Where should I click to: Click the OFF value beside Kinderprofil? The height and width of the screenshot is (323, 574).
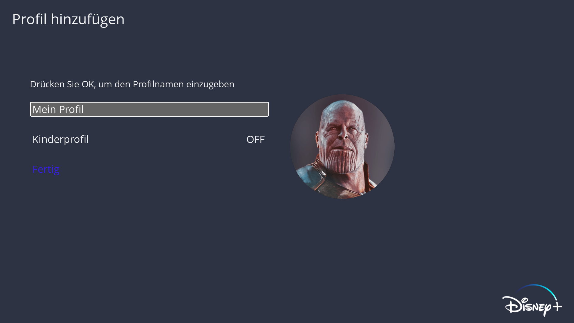pyautogui.click(x=255, y=139)
